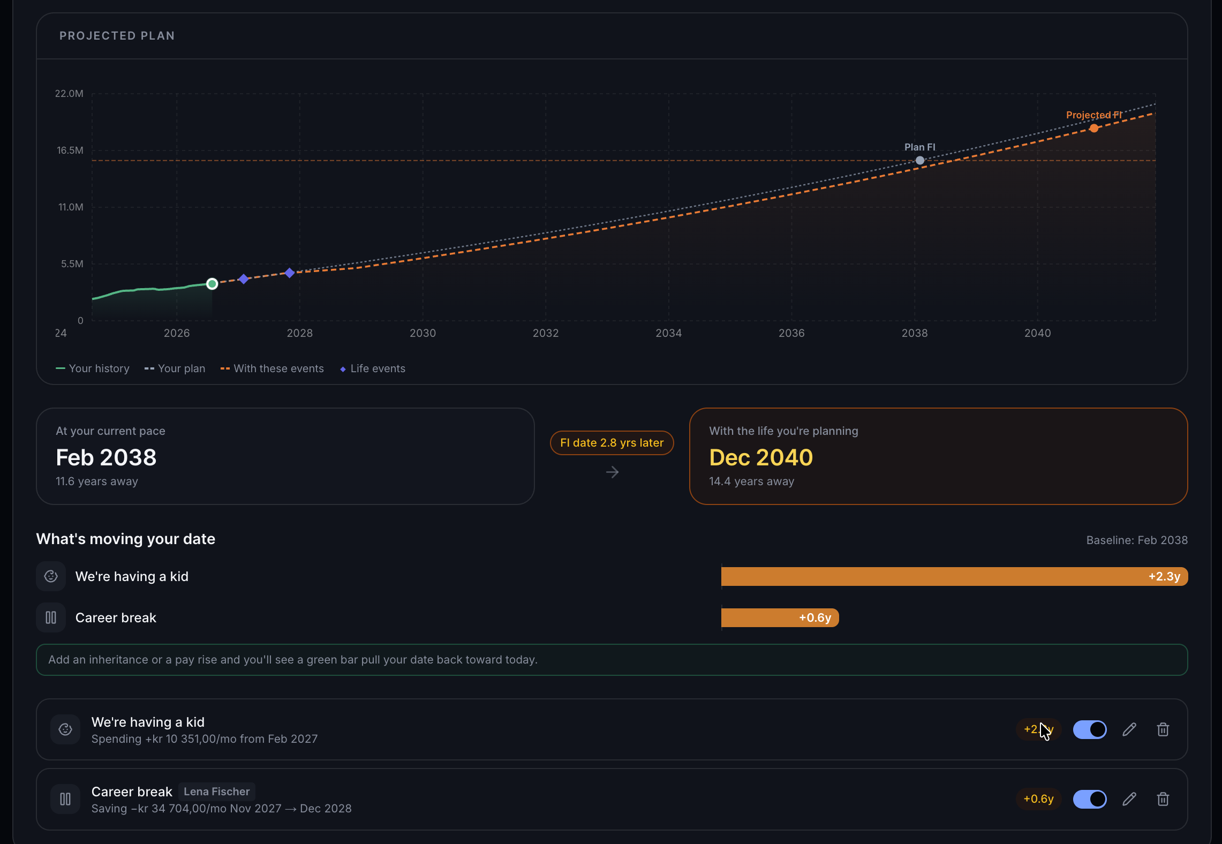Edit the Career break event

coord(1129,799)
